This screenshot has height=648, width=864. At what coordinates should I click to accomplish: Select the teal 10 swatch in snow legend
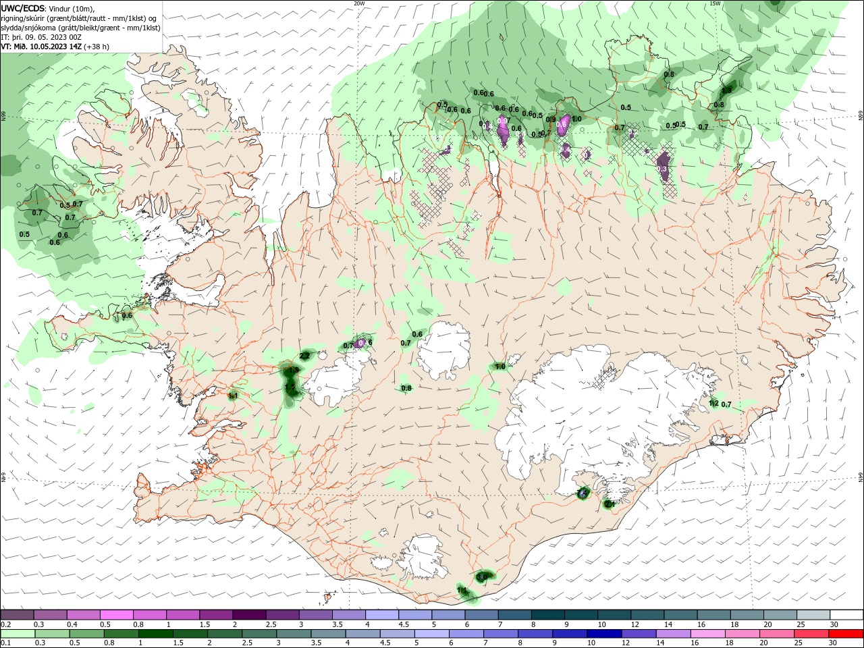[x=614, y=615]
